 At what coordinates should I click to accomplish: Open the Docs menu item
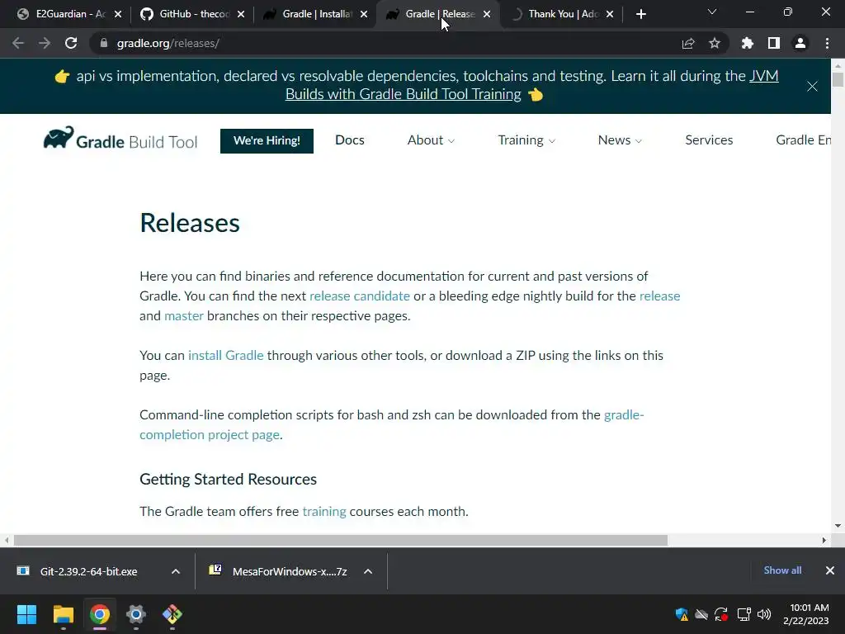350,140
